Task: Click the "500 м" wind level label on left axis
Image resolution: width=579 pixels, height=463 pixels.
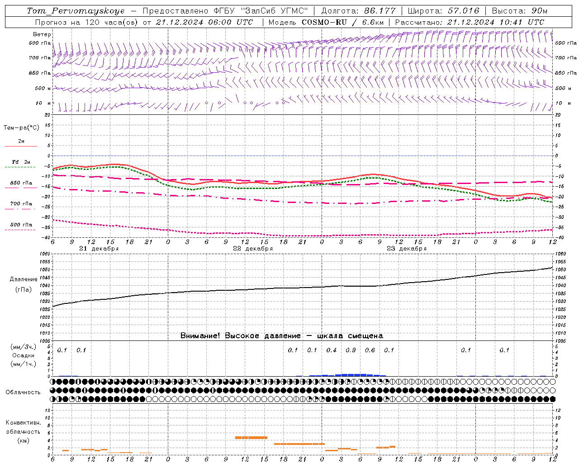Action: [43, 88]
